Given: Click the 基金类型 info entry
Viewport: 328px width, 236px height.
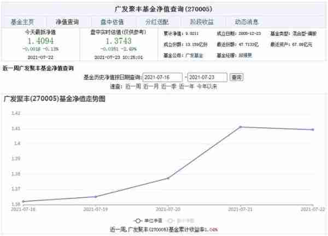Looking at the screenshot, I should (x=293, y=34).
